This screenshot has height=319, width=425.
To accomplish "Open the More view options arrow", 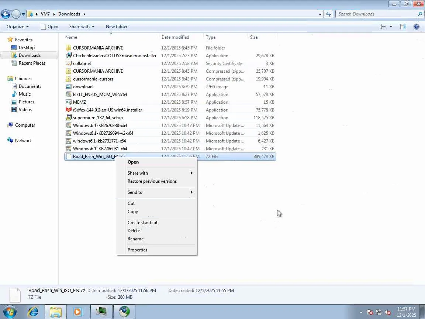I will point(391,27).
